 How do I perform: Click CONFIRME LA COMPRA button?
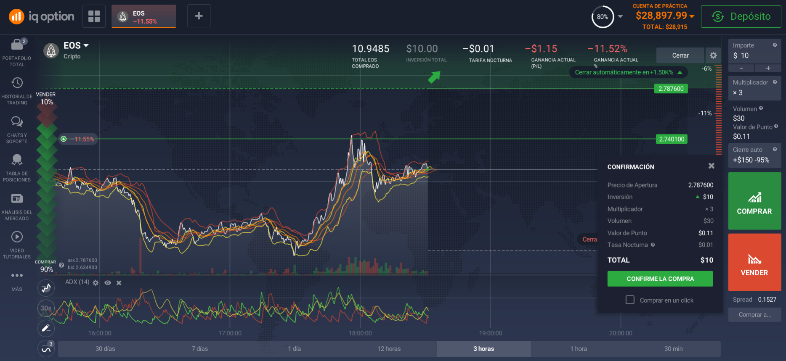[660, 279]
